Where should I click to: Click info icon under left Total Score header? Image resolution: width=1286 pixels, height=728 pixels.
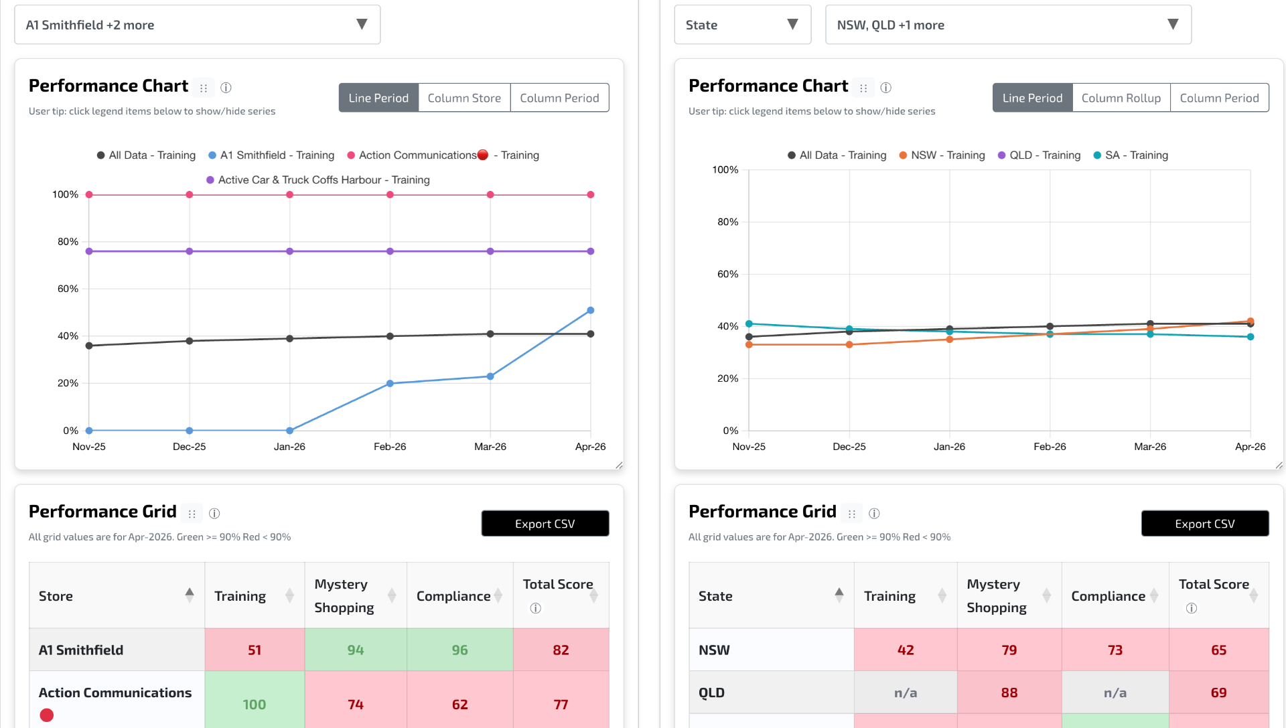coord(535,608)
